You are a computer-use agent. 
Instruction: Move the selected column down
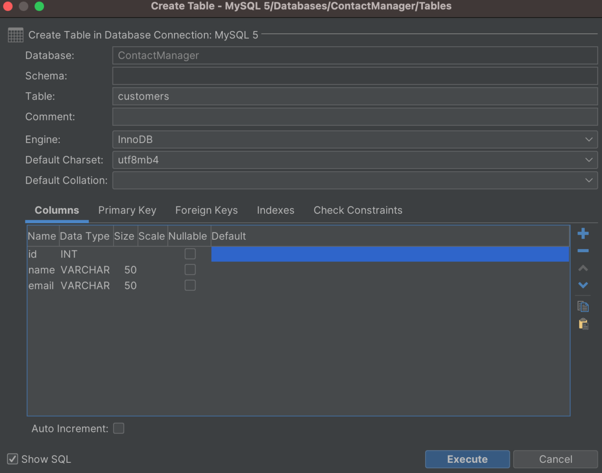tap(583, 285)
